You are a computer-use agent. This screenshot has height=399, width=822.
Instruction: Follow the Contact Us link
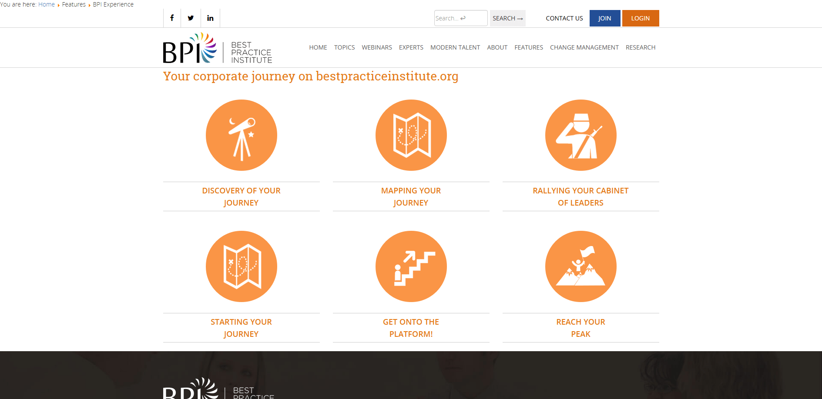(x=564, y=18)
